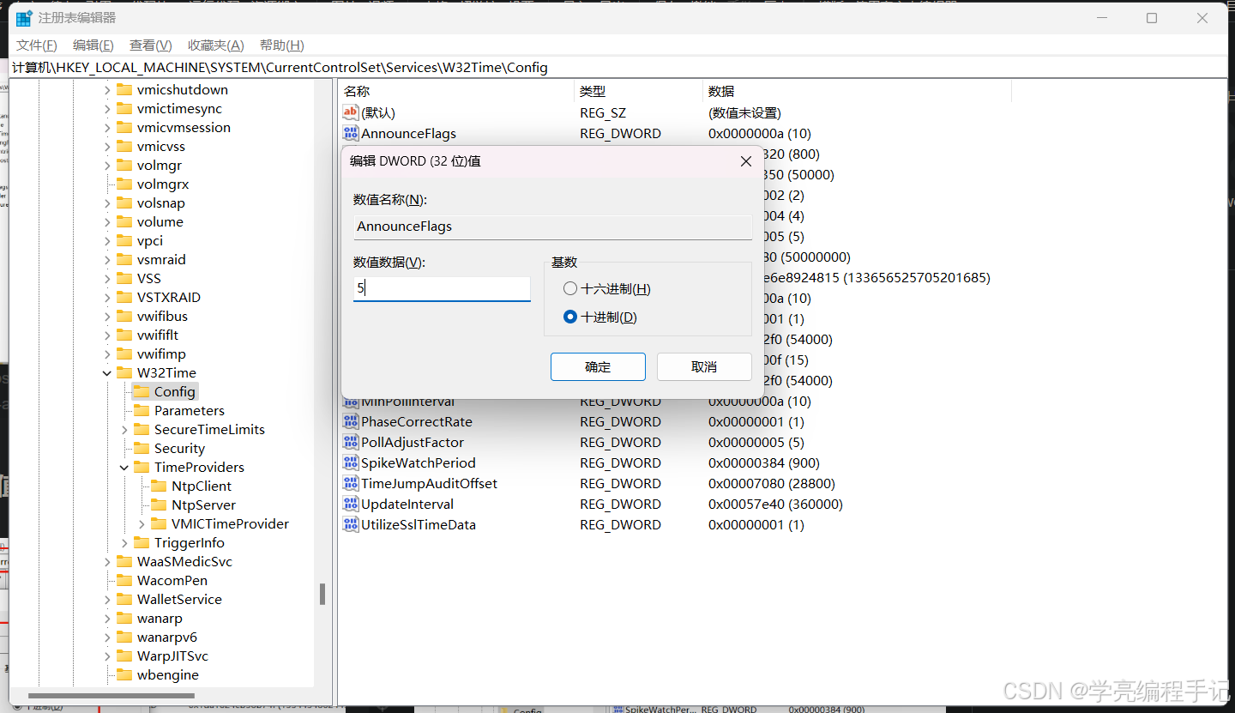Viewport: 1235px width, 713px height.
Task: Click the VSS folder icon
Action: [x=123, y=278]
